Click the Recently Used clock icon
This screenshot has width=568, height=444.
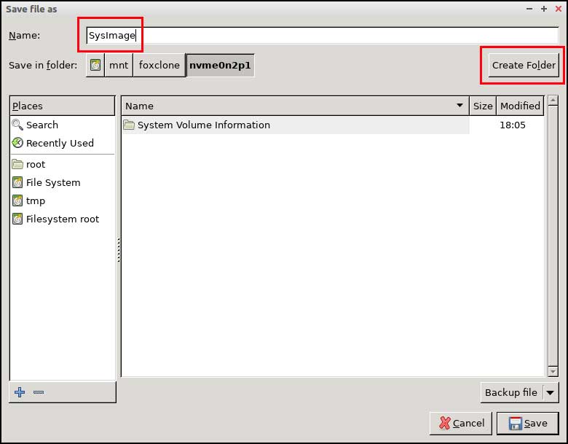click(x=17, y=143)
